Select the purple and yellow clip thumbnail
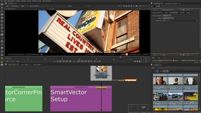 tap(191, 96)
